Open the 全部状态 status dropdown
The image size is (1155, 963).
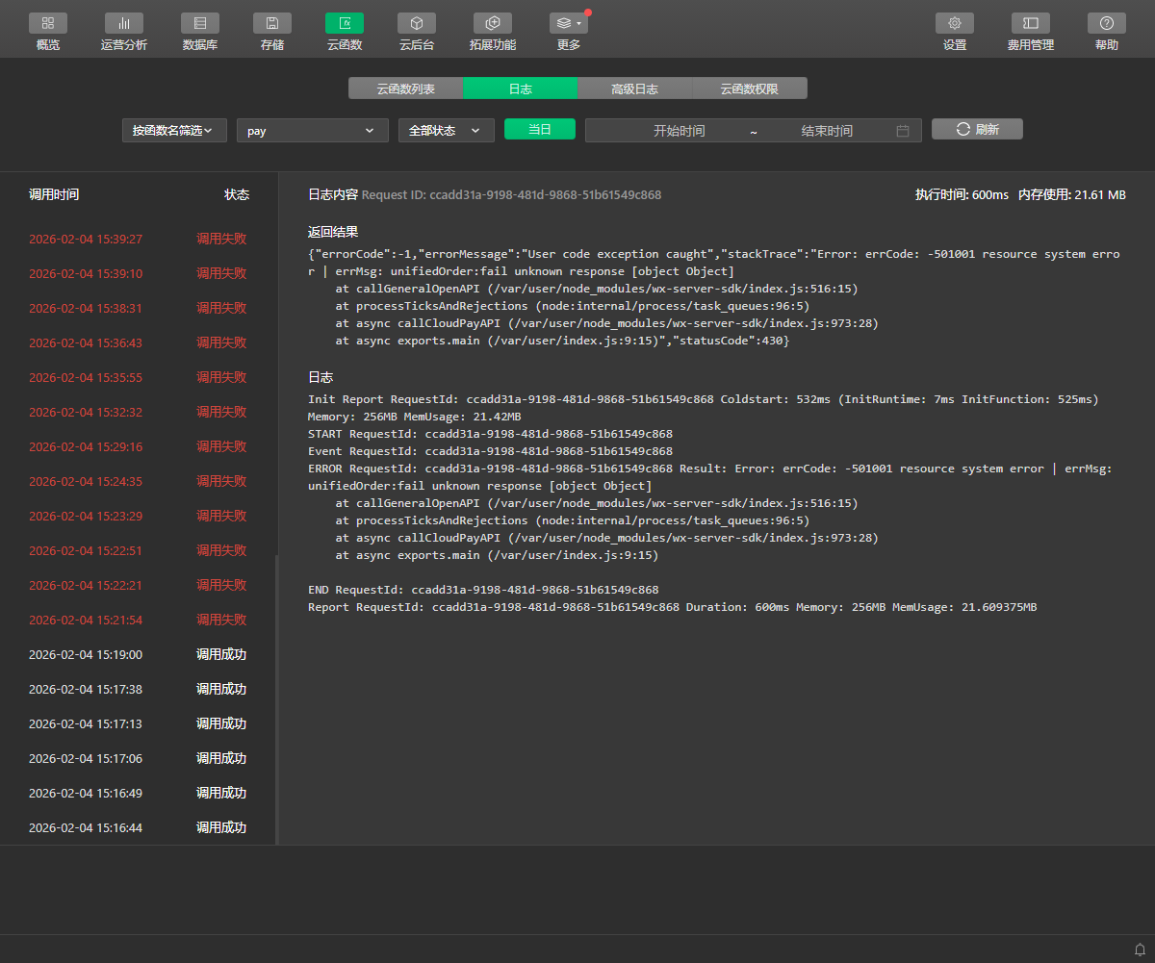[447, 130]
